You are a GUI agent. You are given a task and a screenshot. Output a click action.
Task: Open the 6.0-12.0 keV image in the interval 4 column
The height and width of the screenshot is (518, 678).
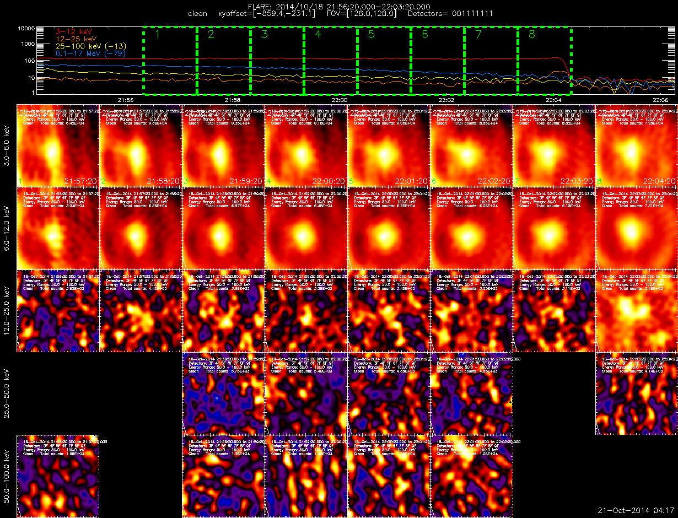click(x=306, y=228)
